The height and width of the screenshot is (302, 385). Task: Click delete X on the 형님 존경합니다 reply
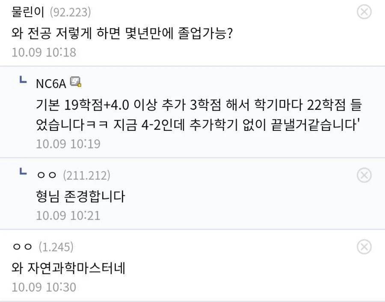364,175
